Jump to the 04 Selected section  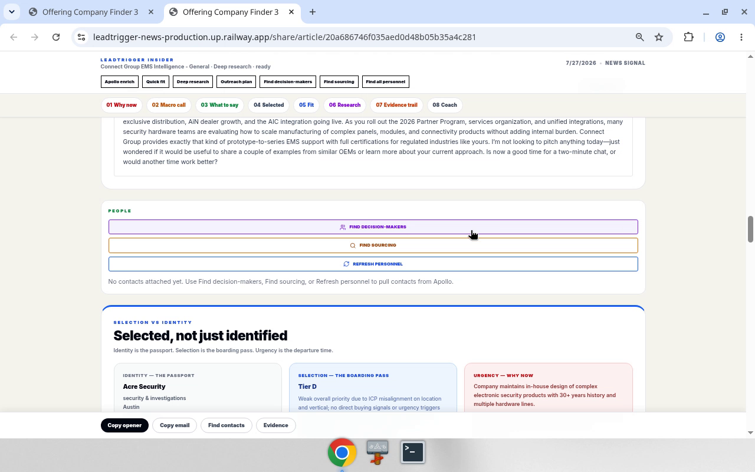(269, 105)
